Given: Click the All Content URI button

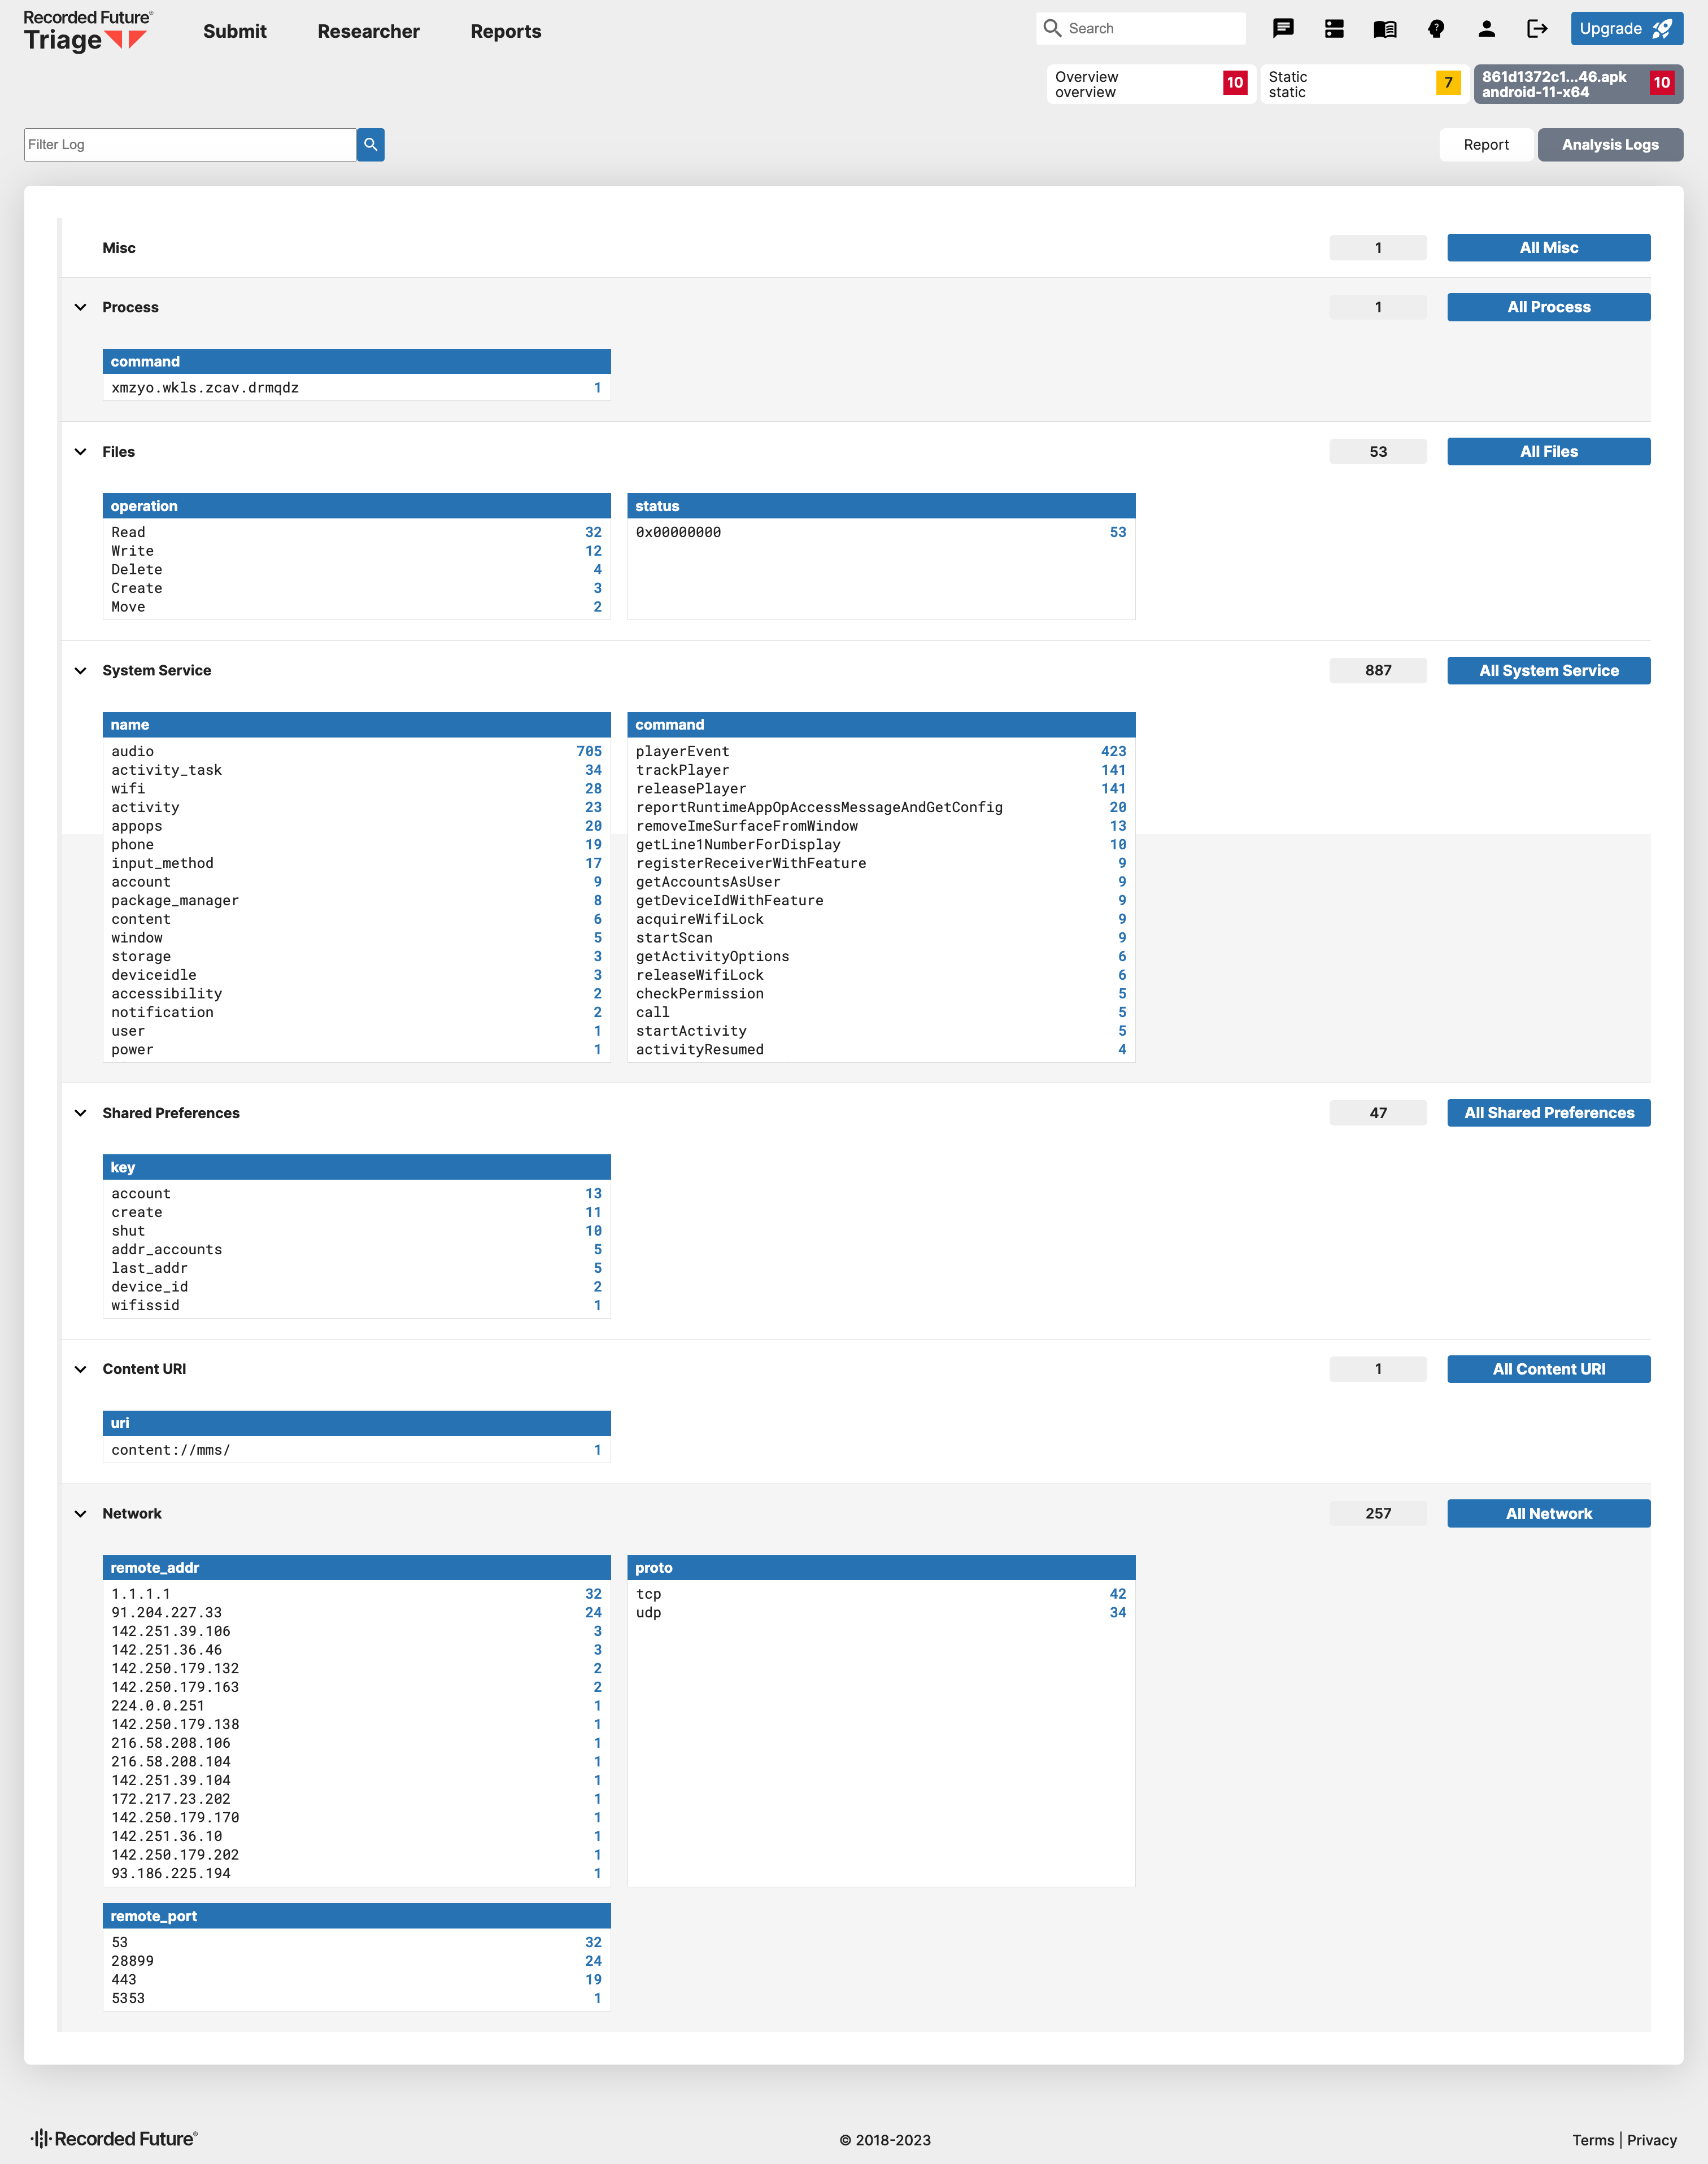Looking at the screenshot, I should [1548, 1369].
